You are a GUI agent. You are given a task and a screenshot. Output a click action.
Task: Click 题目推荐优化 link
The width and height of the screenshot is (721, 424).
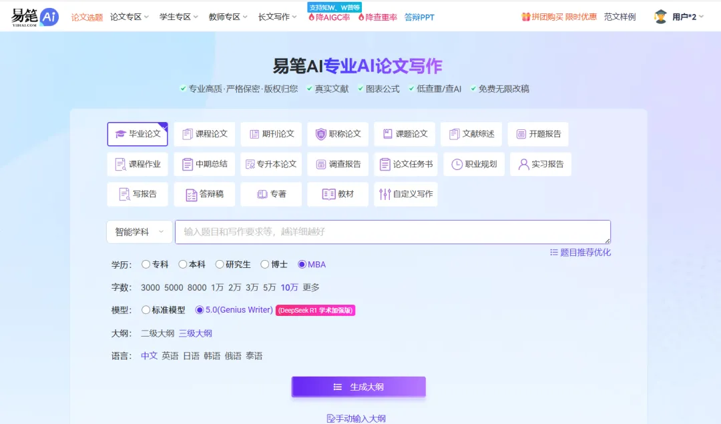(x=580, y=253)
